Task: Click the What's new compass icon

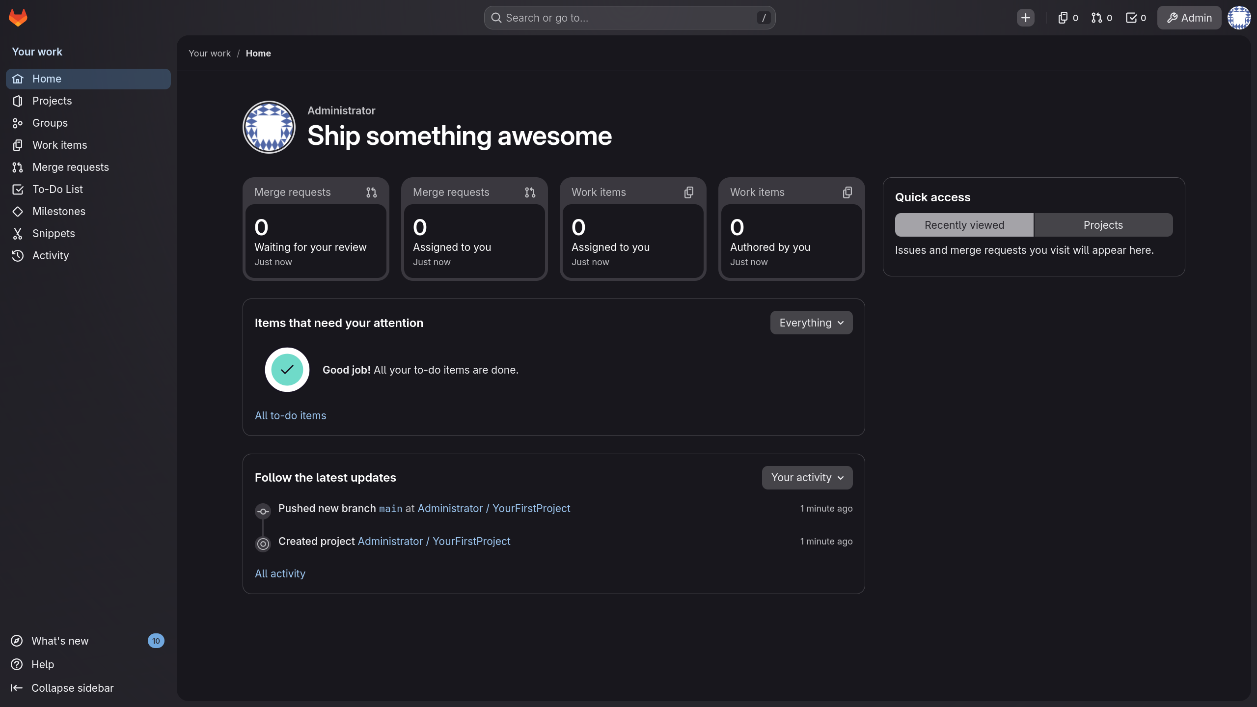Action: 17,641
